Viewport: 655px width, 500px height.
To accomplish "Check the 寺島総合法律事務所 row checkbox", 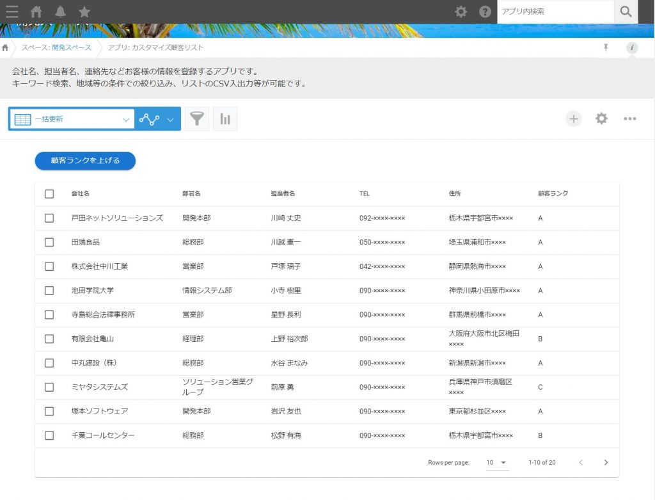I will pyautogui.click(x=49, y=314).
